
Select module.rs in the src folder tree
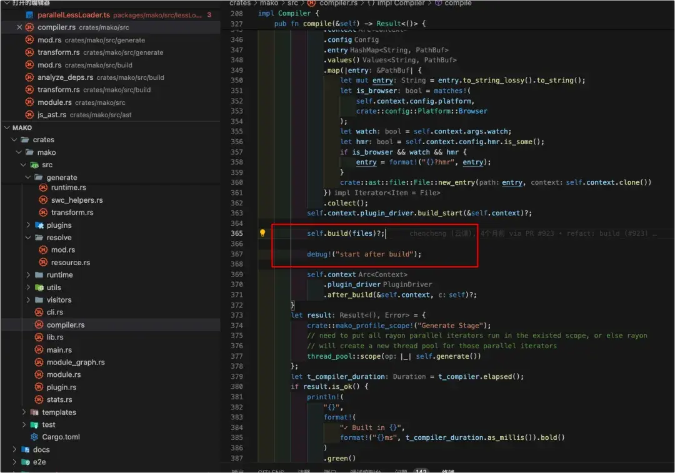[111, 374]
